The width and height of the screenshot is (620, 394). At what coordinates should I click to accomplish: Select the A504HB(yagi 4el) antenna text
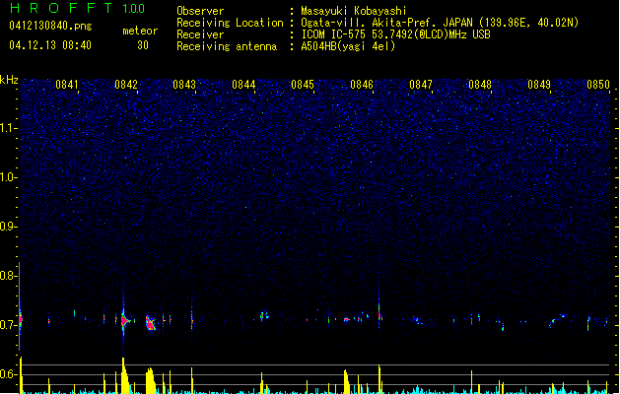coord(348,46)
